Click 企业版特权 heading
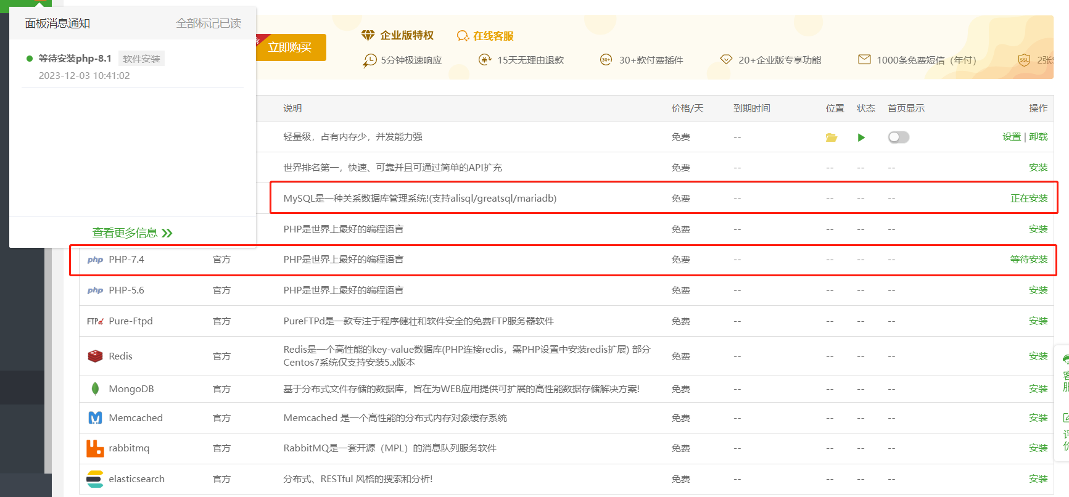This screenshot has width=1069, height=497. point(407,36)
